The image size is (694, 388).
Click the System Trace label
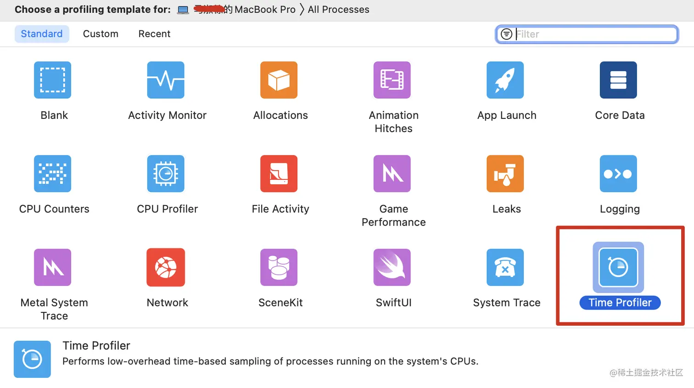coord(507,303)
